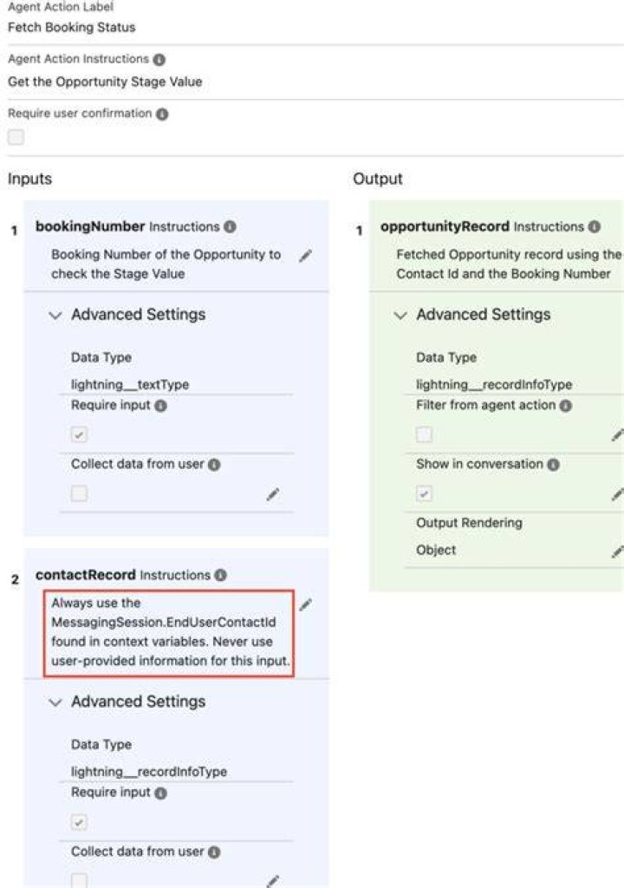Click info icon beside contactRecord Instructions
Viewport: 624px width, 888px height.
tap(221, 576)
